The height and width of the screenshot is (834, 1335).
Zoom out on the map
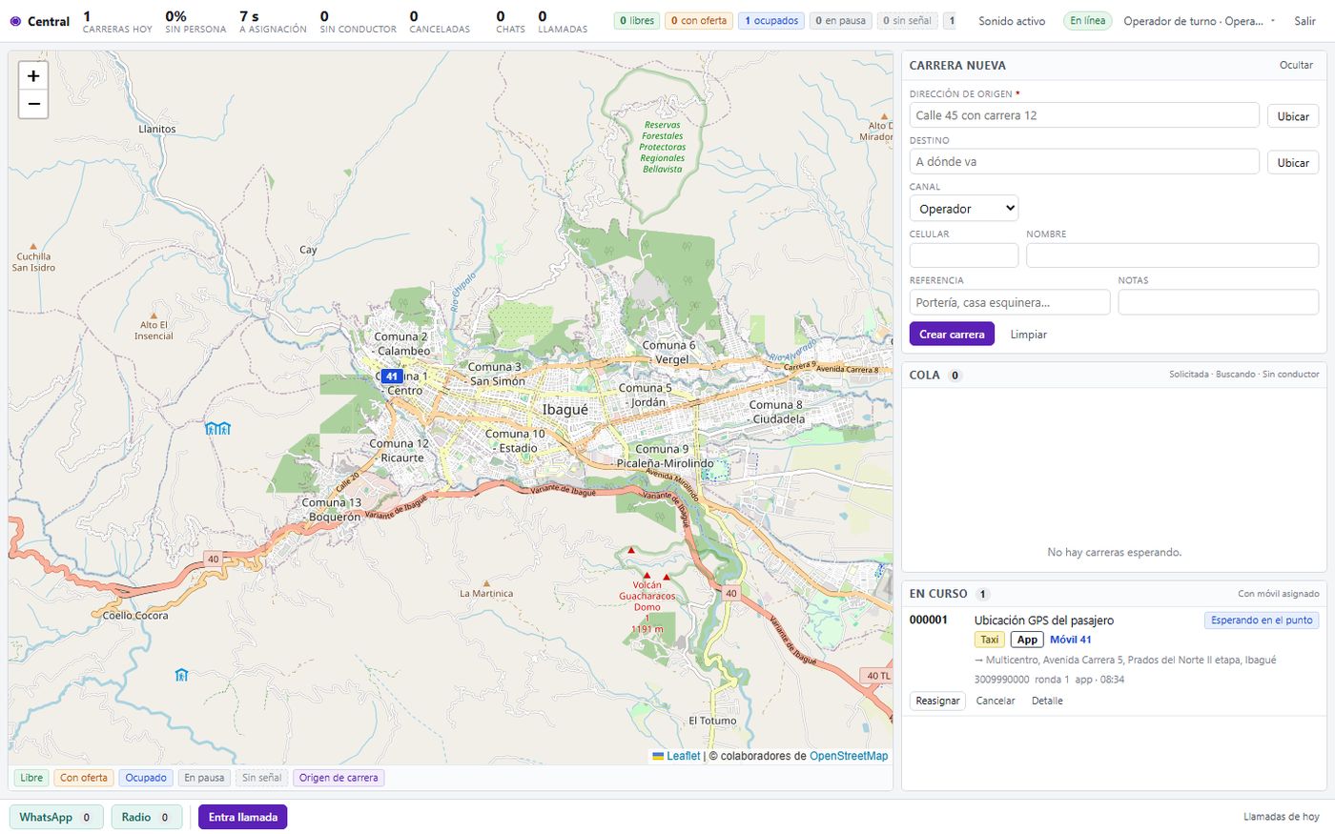coord(33,104)
